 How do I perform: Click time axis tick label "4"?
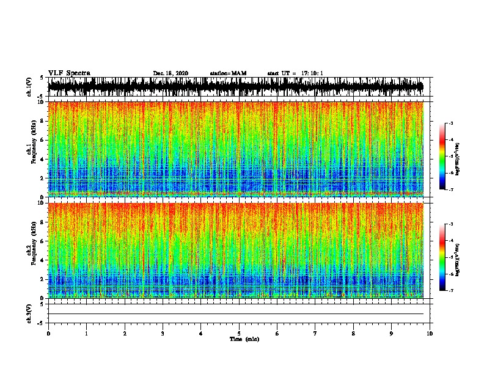201,334
